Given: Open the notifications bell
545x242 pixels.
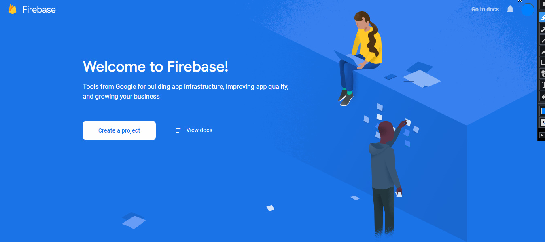Looking at the screenshot, I should coord(510,9).
